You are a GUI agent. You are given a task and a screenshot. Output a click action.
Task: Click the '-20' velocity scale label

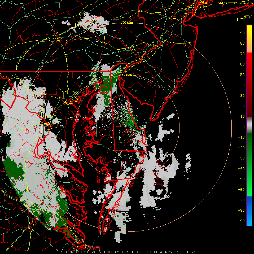pyautogui.click(x=241, y=148)
